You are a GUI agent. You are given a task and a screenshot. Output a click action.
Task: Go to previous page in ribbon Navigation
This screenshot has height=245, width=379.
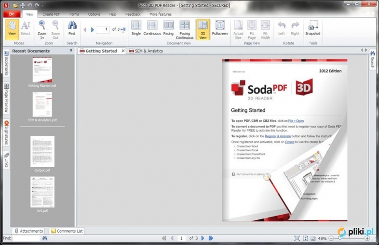click(85, 29)
